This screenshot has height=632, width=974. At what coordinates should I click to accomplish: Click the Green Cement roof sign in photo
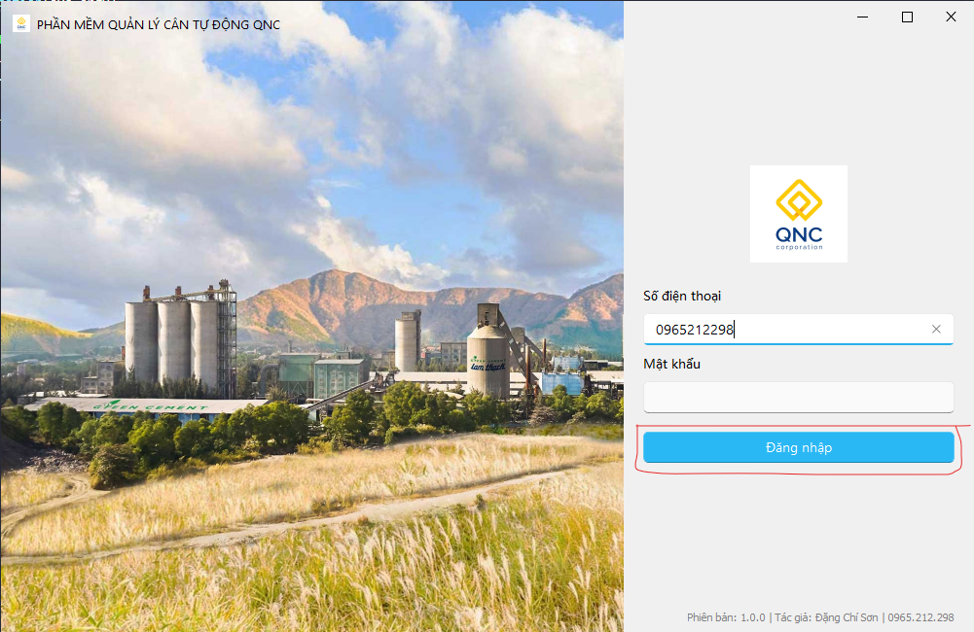(150, 407)
